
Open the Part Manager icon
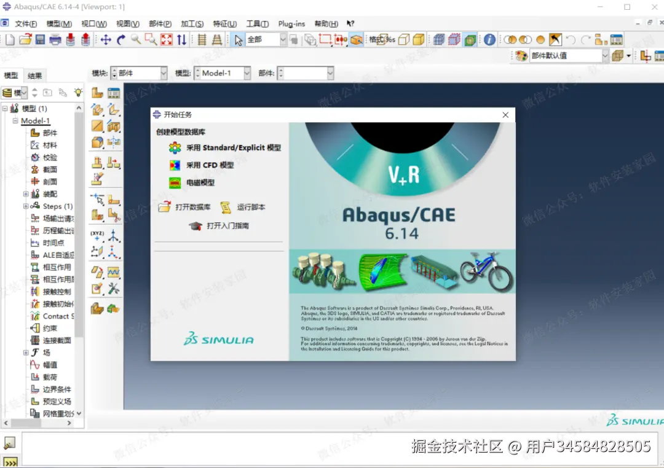coord(114,93)
